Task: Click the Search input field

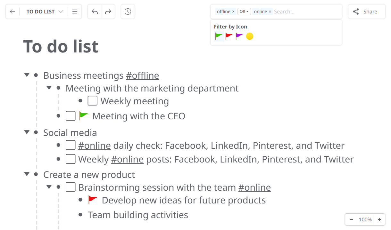Action: [306, 12]
